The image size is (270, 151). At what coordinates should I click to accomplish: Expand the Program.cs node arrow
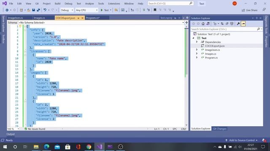(197, 57)
